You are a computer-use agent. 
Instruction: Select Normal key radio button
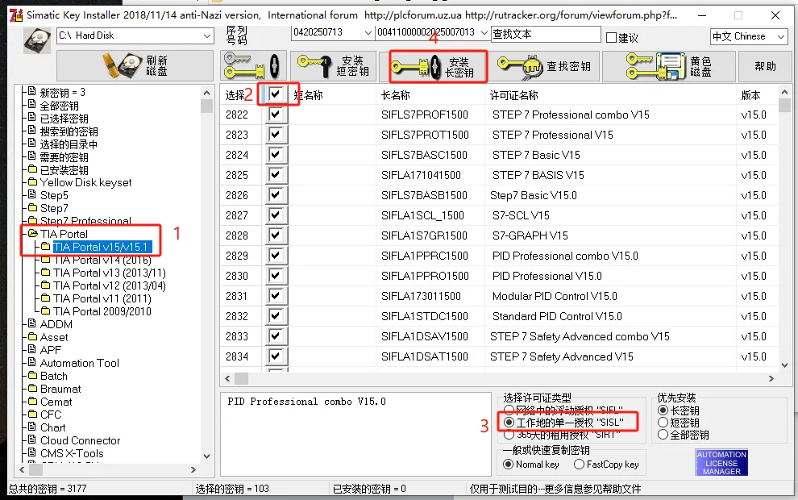508,465
